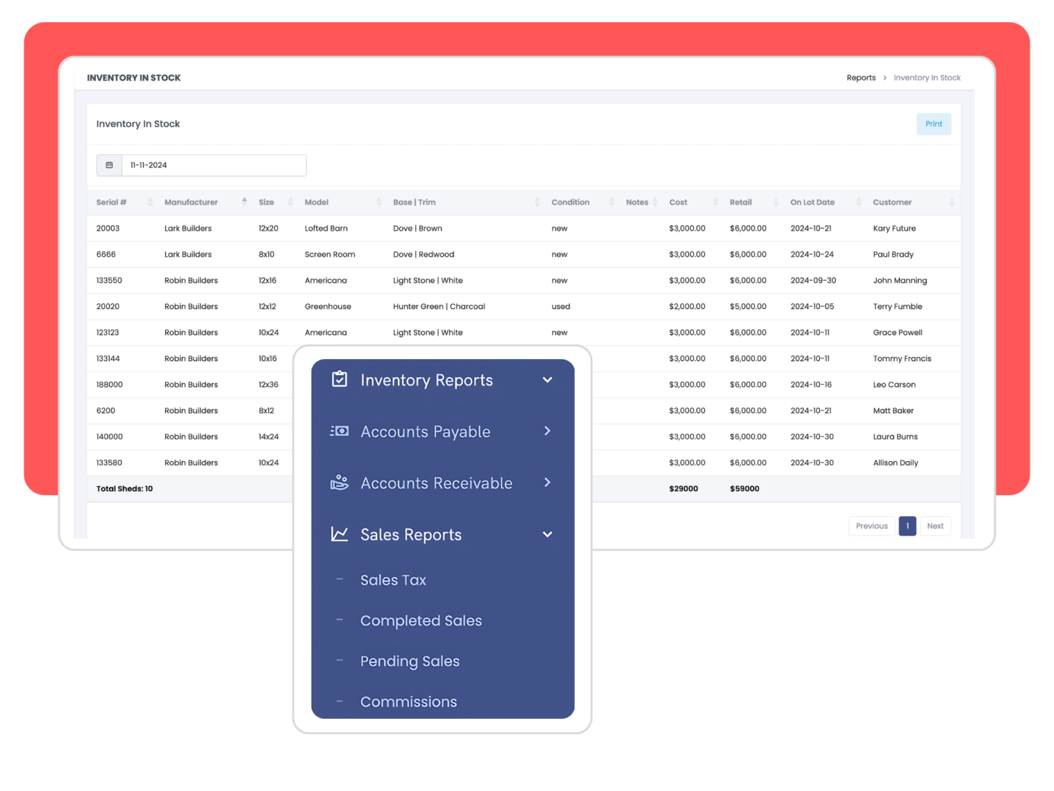Click the $2,000.00 cost cell
The image size is (1054, 791).
click(687, 307)
